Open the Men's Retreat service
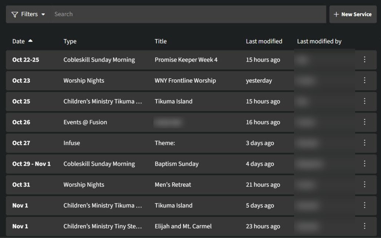This screenshot has width=381, height=238. pos(173,185)
